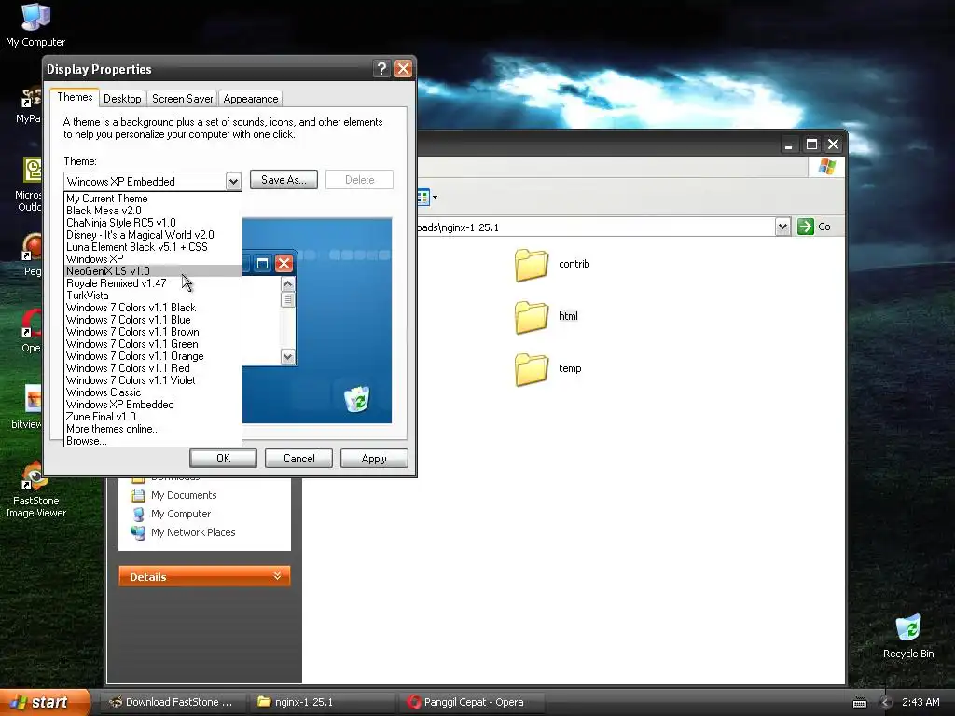Click the Windows flag logo in Explorer

coord(826,166)
